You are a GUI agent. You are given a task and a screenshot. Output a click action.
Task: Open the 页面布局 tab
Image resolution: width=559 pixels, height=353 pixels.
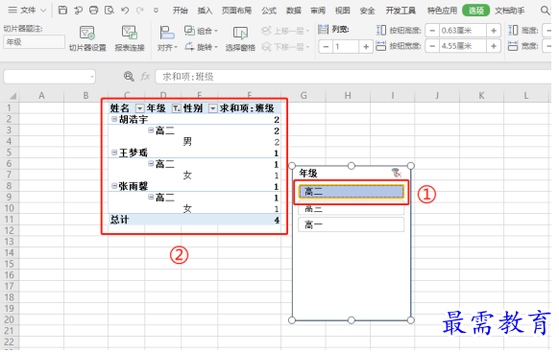[236, 11]
